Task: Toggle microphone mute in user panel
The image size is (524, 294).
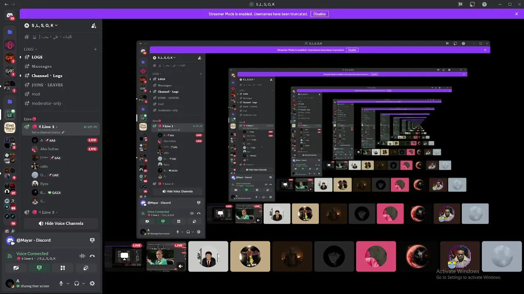Action: 61,283
